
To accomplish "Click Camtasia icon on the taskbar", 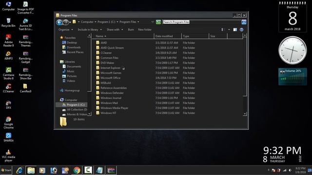I will (88, 170).
